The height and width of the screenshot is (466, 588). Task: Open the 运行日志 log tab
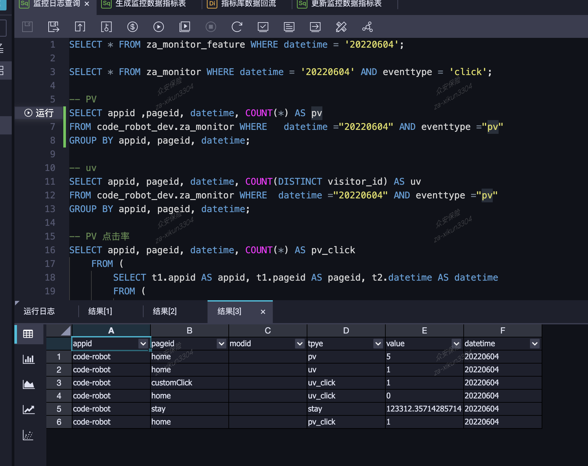(39, 311)
